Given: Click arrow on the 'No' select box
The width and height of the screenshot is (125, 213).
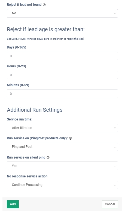Looking at the screenshot, I should (x=115, y=13).
